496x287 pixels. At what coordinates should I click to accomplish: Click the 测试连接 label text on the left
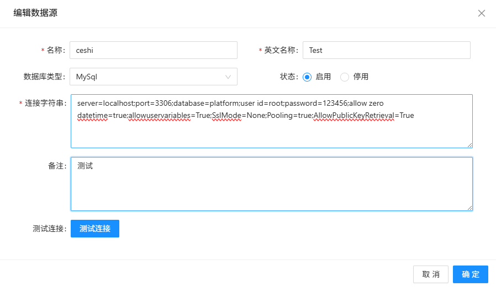(x=49, y=229)
